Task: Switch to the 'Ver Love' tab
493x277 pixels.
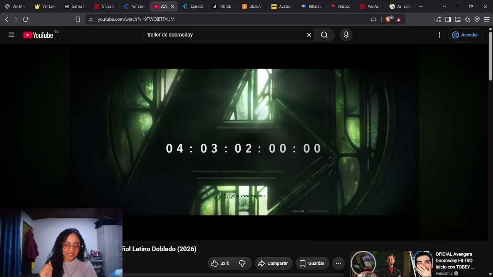Action: click(x=45, y=7)
